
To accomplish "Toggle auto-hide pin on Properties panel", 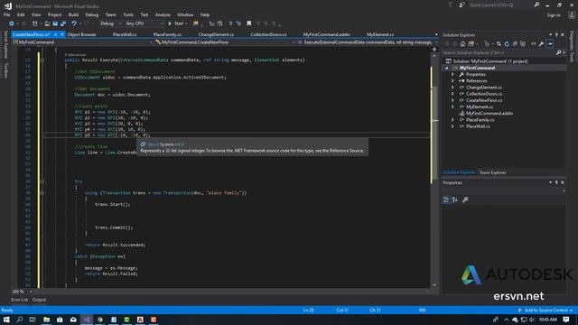I will tap(556, 182).
